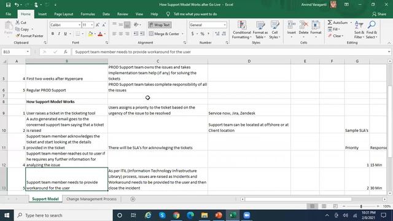The width and height of the screenshot is (393, 221).
Task: Click the Tell me what you want to do box
Action: click(x=195, y=14)
